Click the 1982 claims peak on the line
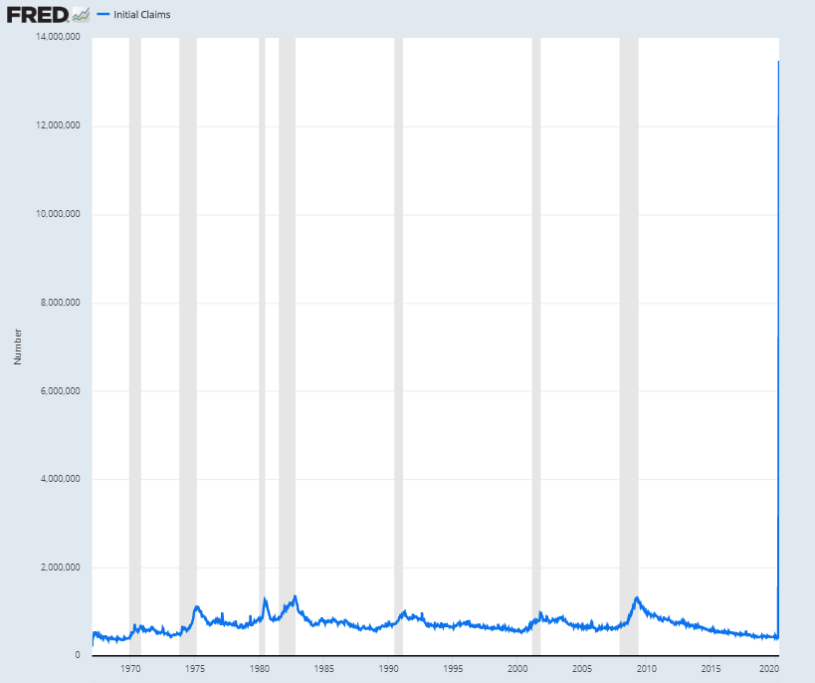 [296, 596]
